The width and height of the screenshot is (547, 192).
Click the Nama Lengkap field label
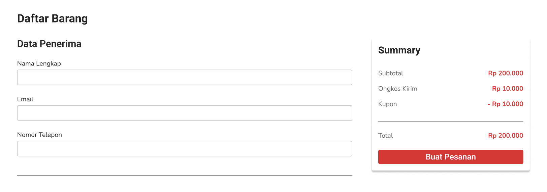(39, 63)
